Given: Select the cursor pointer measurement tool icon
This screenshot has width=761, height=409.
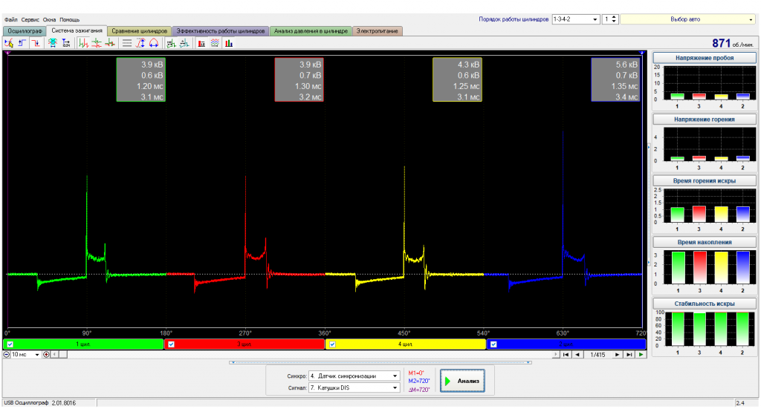Looking at the screenshot, I should pyautogui.click(x=9, y=43).
